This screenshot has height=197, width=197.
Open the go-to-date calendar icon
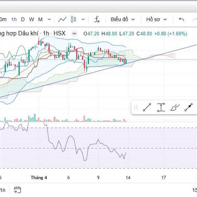tap(17, 190)
